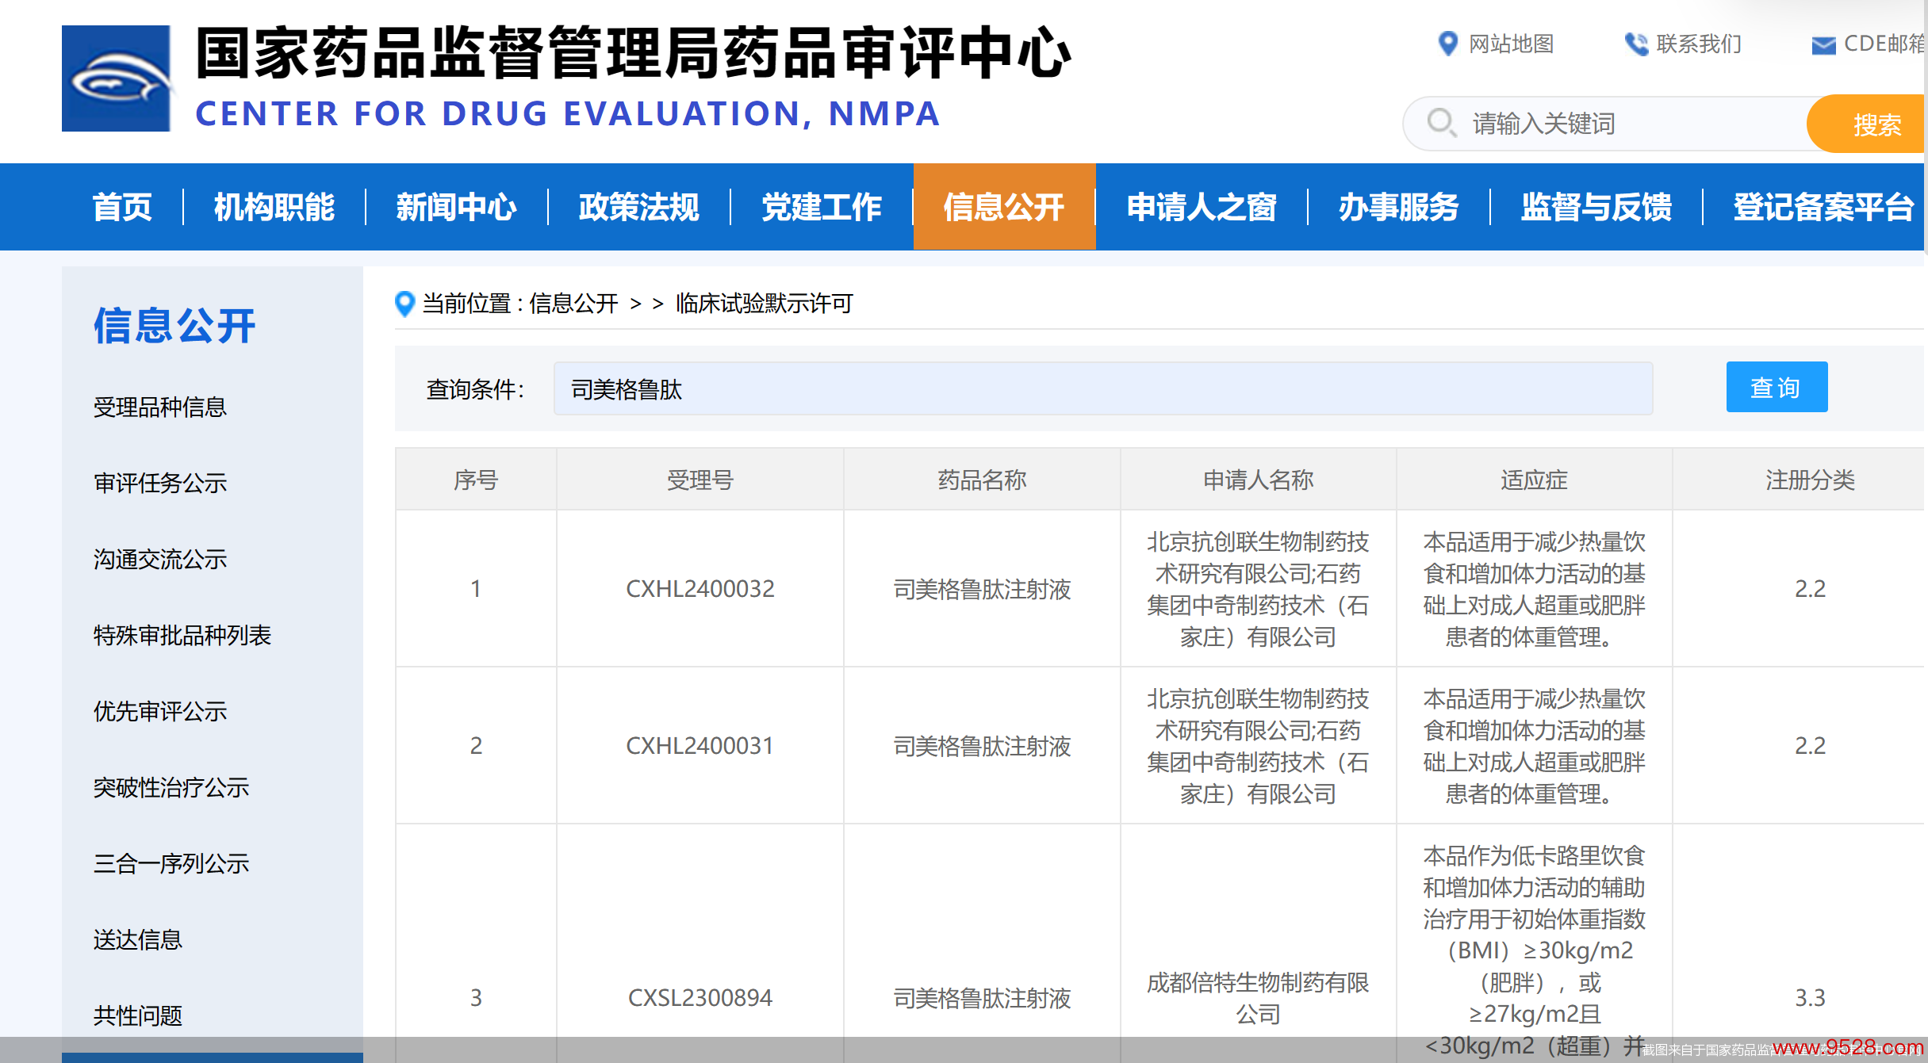Screen dimensions: 1928x1063
Task: Open 政策法规 navigation item
Action: tap(639, 207)
